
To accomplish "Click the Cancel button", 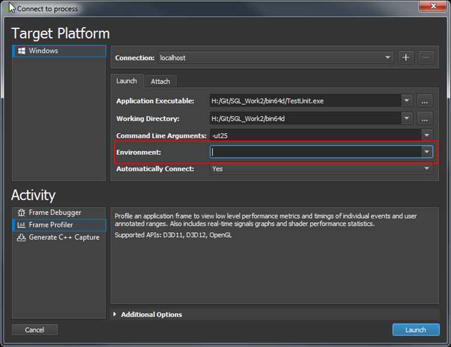I will (x=35, y=330).
